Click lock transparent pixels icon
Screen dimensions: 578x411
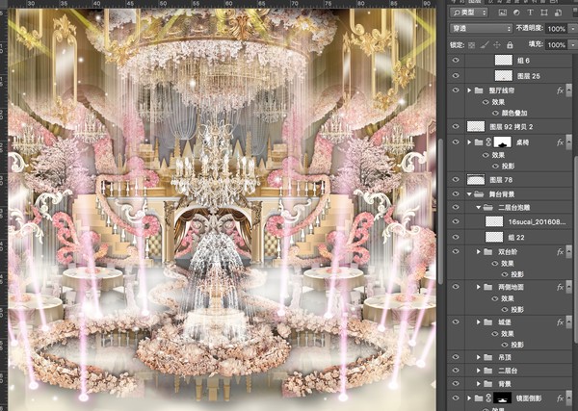[471, 45]
